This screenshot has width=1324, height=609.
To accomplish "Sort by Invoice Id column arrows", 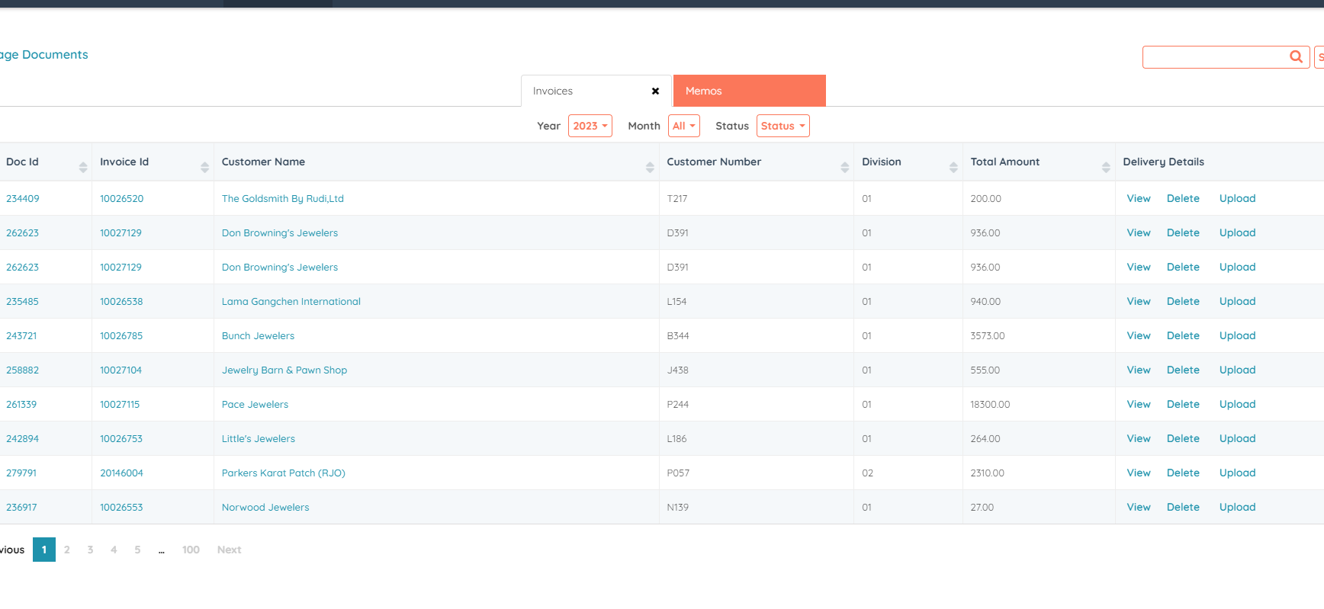I will click(x=204, y=167).
